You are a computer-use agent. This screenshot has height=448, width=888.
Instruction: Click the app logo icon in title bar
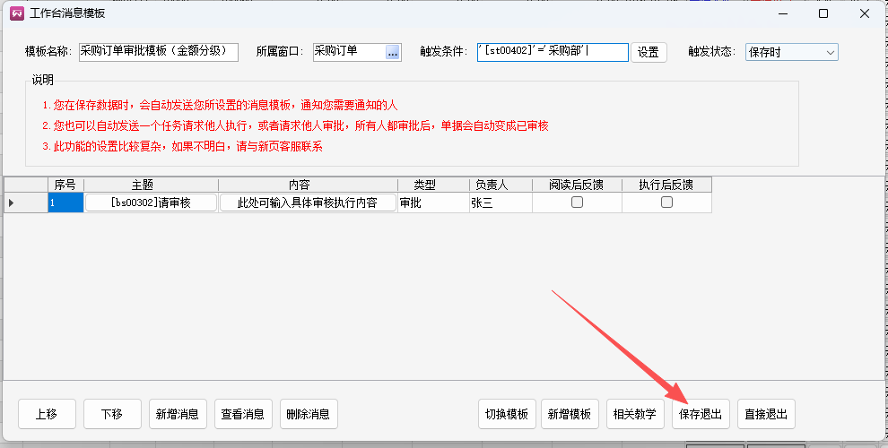(15, 13)
